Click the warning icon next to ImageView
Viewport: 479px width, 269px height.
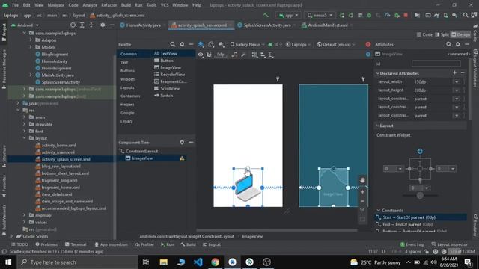182,158
